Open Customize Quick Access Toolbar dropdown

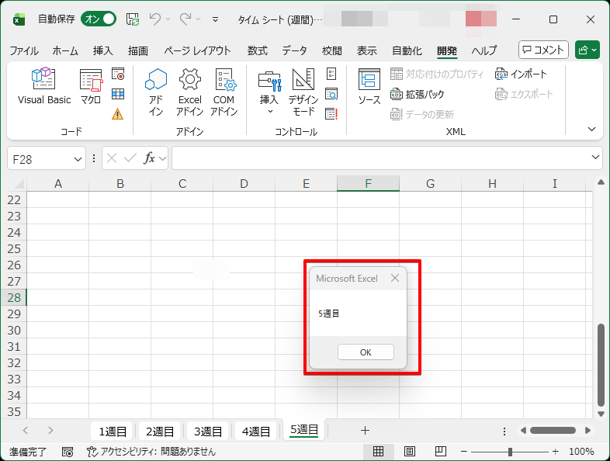[x=215, y=19]
